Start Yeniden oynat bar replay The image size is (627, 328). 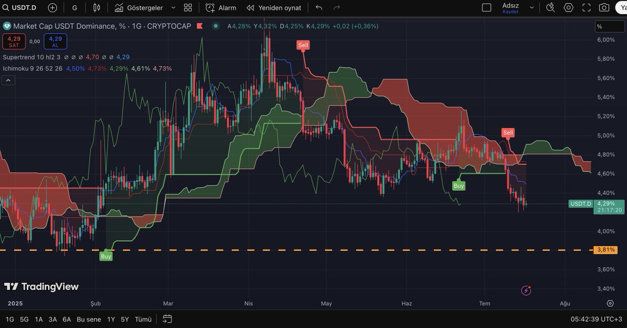(x=274, y=8)
